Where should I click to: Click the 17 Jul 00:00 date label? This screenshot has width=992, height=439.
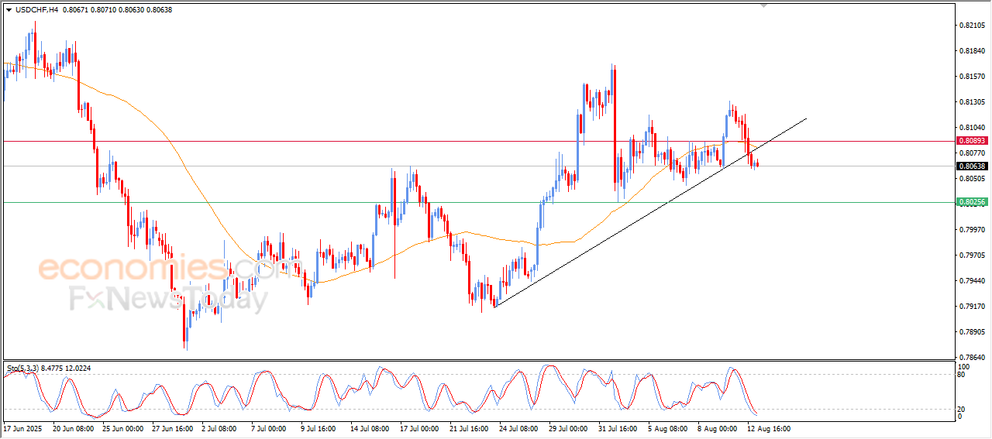(421, 427)
